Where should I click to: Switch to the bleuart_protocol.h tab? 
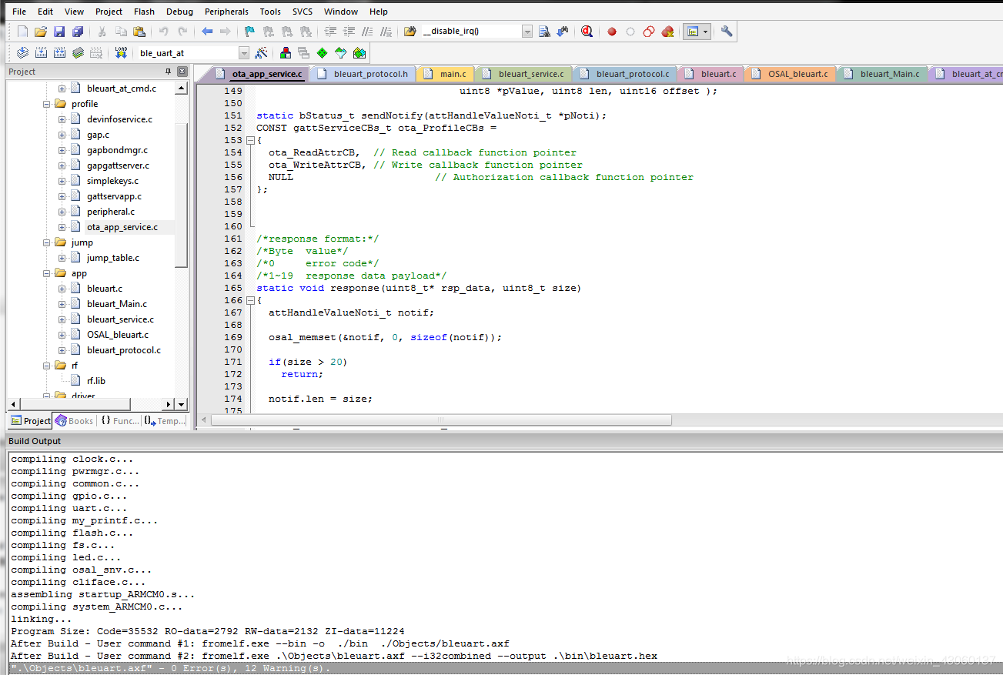(x=364, y=74)
